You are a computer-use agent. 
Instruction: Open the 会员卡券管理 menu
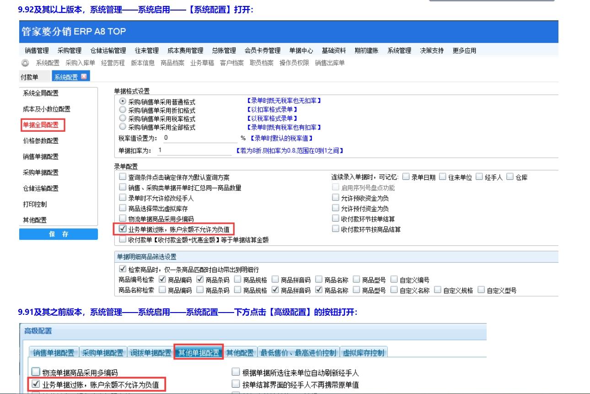263,51
